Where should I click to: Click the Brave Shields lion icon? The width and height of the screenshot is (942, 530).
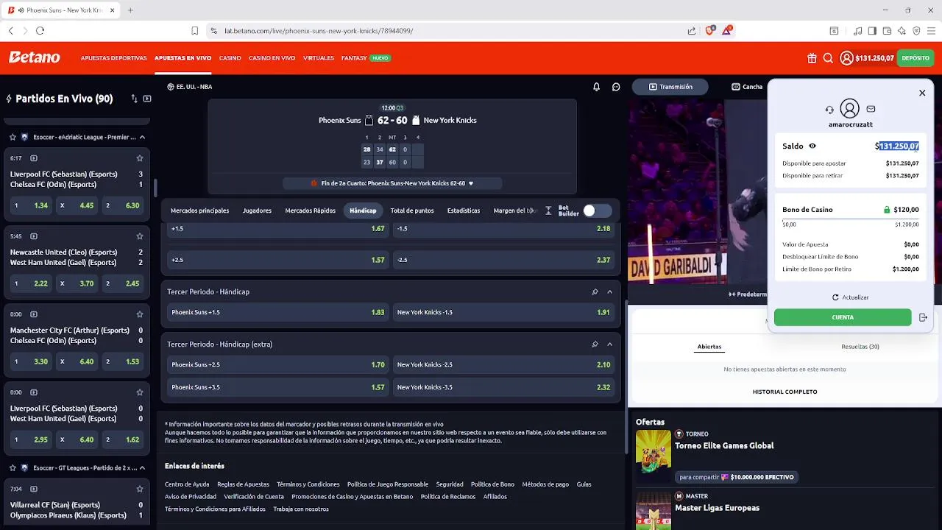pos(710,30)
